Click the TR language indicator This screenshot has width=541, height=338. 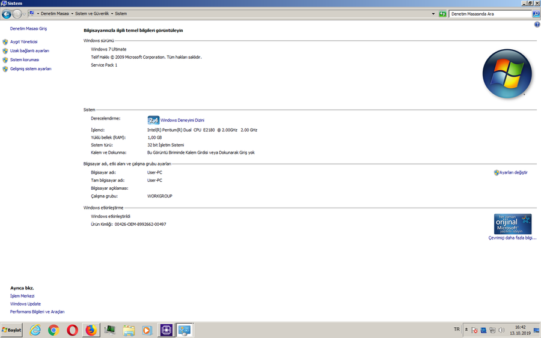pos(456,330)
